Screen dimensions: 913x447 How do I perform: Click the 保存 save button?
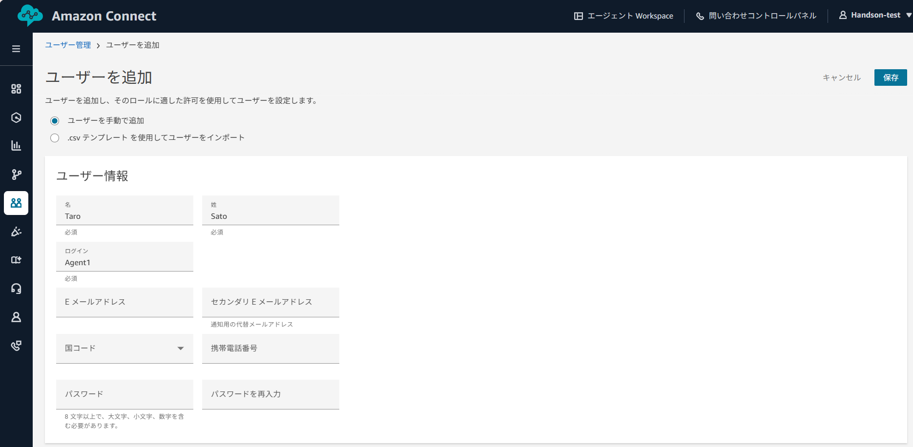tap(891, 77)
